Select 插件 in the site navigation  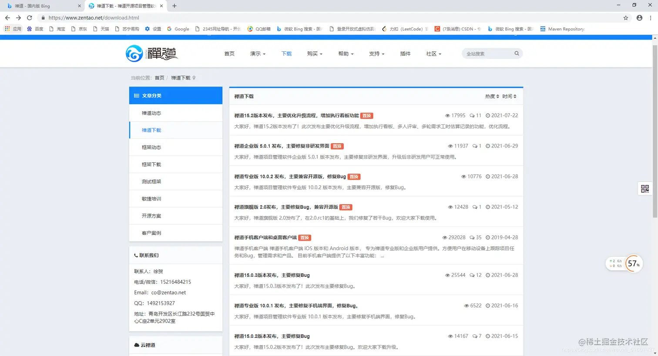[405, 54]
